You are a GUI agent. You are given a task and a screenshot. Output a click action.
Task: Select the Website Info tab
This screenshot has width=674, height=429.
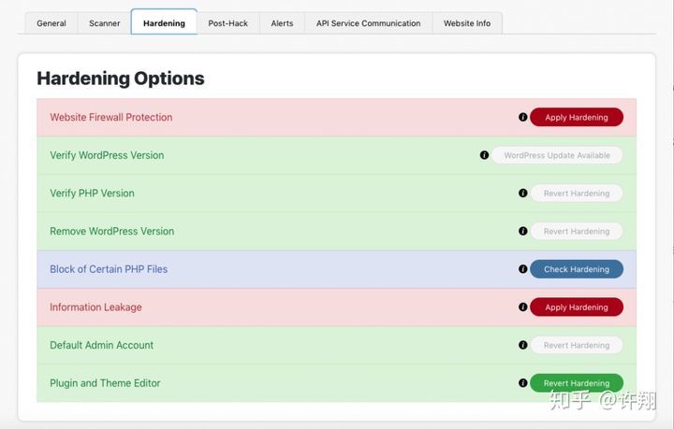click(x=466, y=23)
